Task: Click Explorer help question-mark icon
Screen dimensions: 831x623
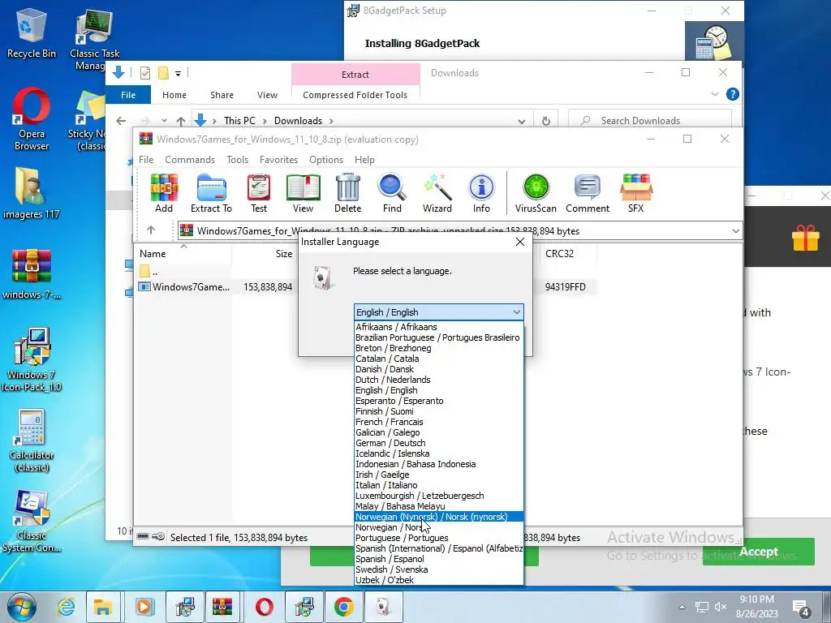Action: click(x=733, y=94)
